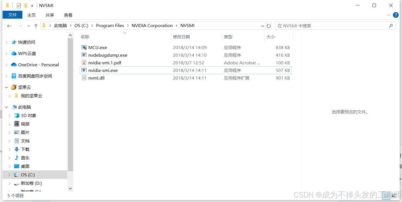Expand the 下载 tree node
402x202 pixels.
[9, 150]
